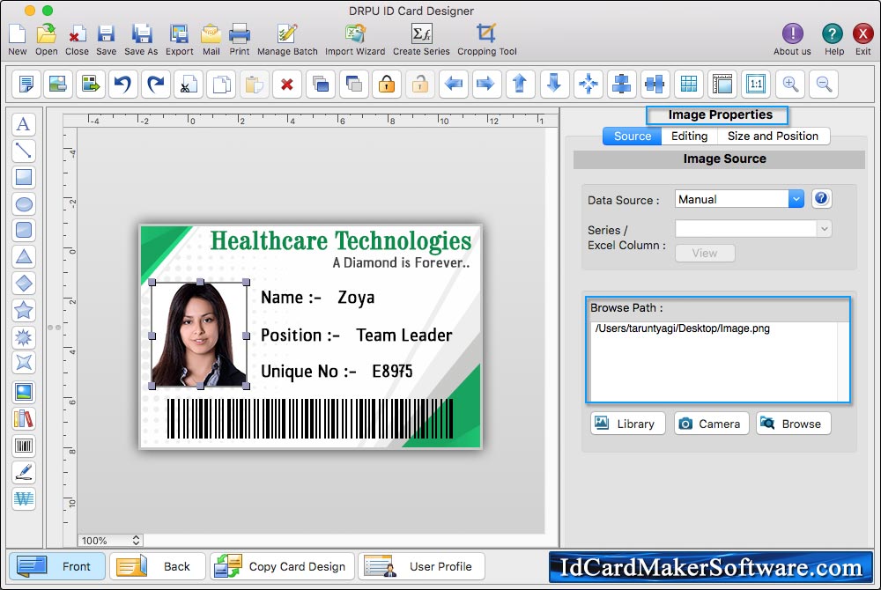Open User Profile
The image size is (881, 590).
pyautogui.click(x=421, y=566)
